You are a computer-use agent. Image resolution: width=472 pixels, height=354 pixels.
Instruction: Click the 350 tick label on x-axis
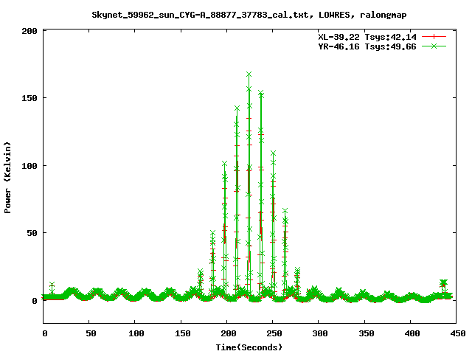366,333
